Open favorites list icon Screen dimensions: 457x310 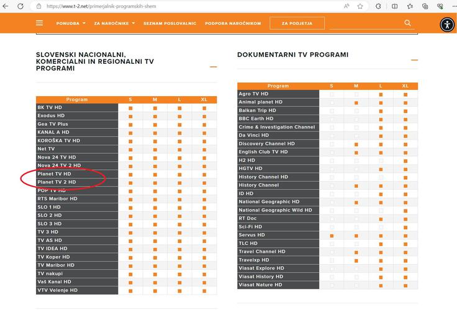(x=410, y=6)
